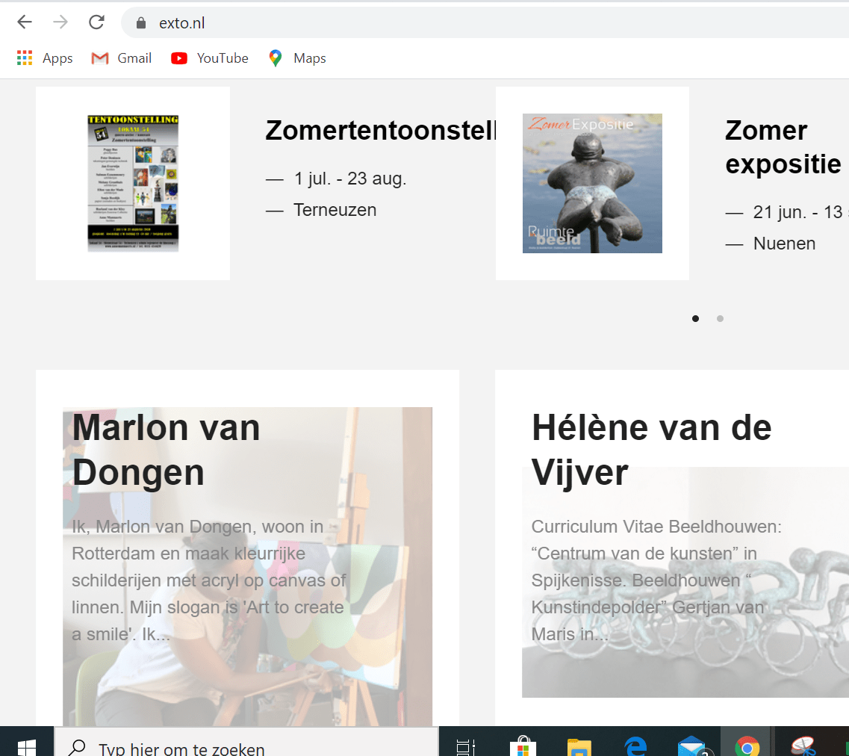849x756 pixels.
Task: Click the lock icon beside the URL
Action: [x=140, y=23]
